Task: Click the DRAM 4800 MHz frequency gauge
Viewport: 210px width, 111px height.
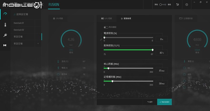Action: click(197, 39)
